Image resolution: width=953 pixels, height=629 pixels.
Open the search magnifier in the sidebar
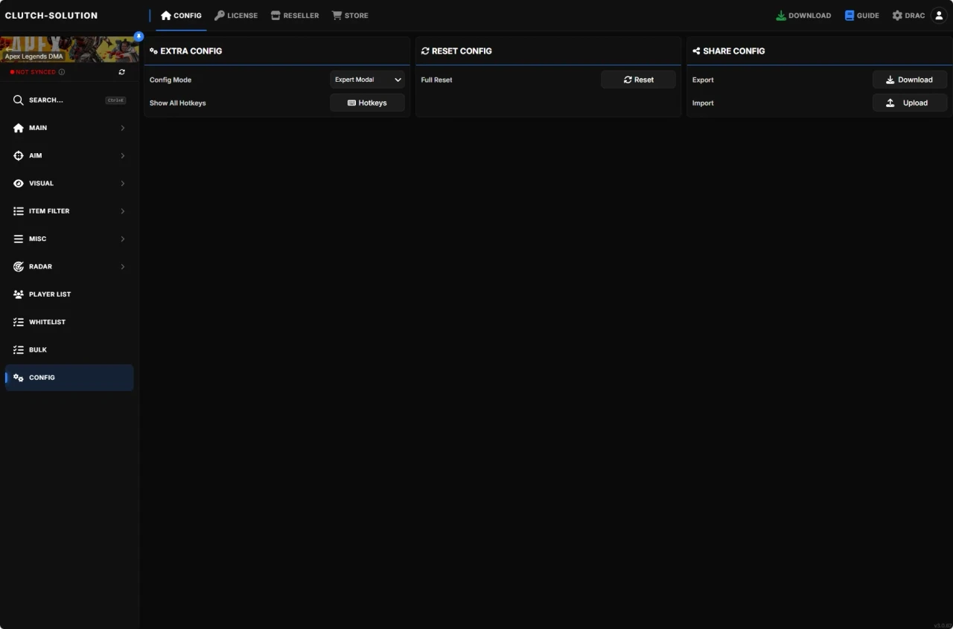[x=18, y=100]
